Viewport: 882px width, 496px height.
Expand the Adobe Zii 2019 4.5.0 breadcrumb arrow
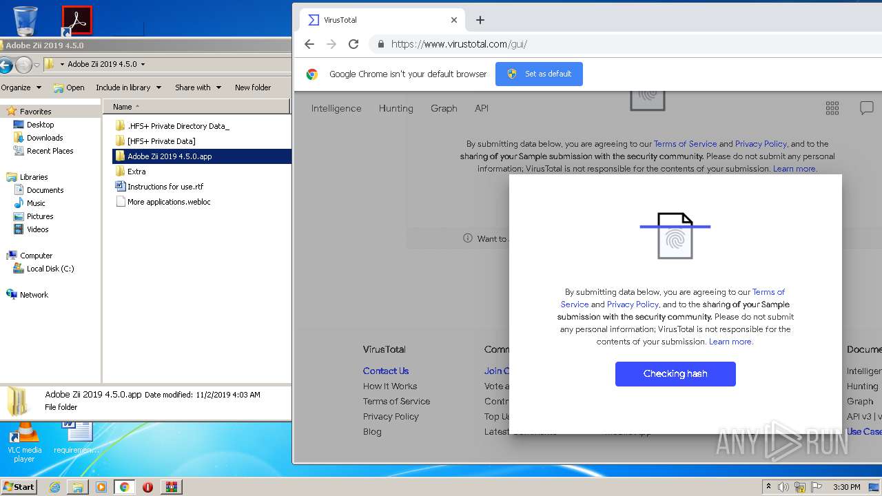tap(143, 64)
